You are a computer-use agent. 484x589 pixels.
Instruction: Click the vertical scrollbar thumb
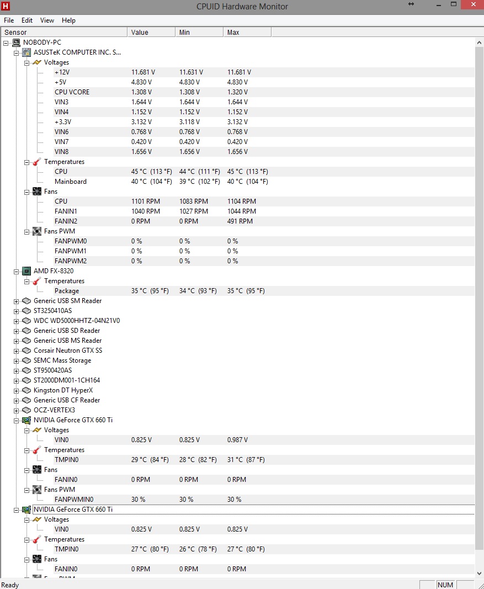(x=479, y=299)
